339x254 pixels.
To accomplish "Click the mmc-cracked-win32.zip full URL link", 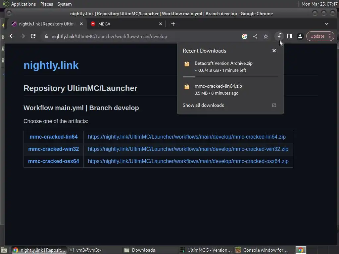I will click(x=188, y=149).
